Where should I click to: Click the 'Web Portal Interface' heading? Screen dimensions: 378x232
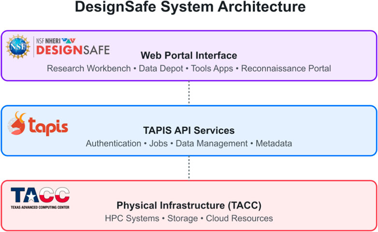coord(189,56)
